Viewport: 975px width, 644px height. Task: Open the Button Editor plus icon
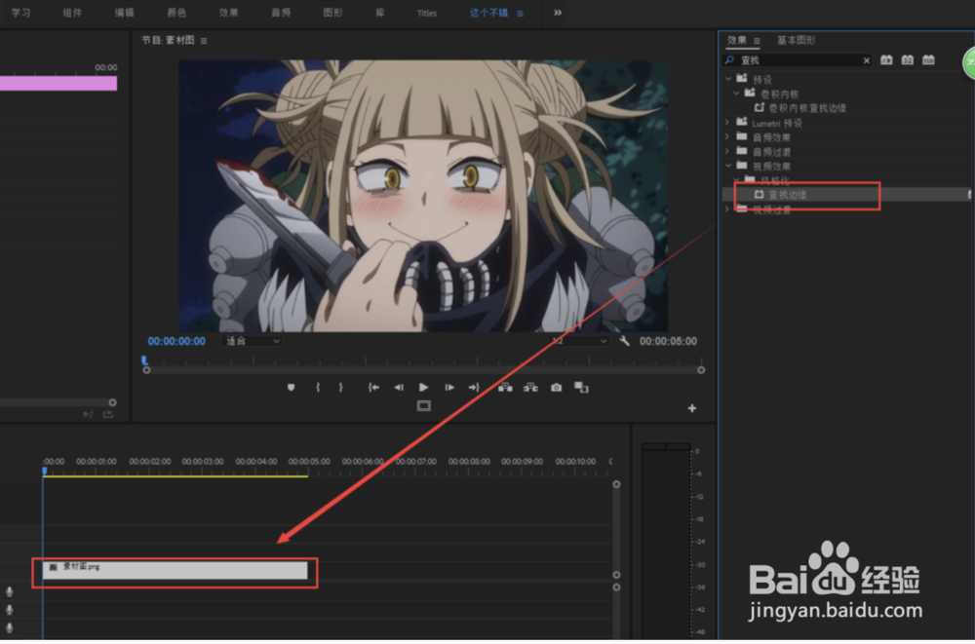click(x=692, y=408)
